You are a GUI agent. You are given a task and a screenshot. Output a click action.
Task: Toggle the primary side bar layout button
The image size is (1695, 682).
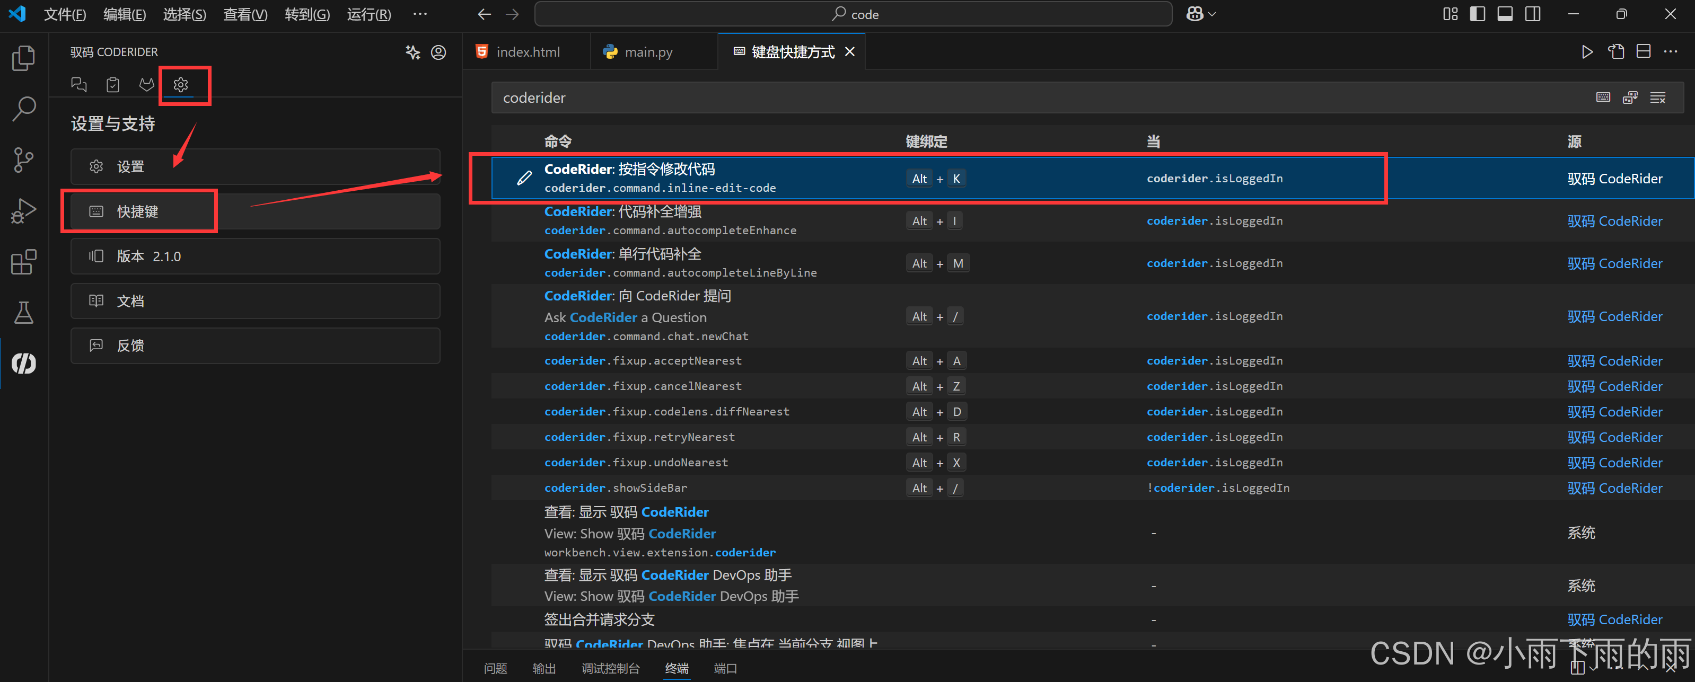coord(1477,14)
